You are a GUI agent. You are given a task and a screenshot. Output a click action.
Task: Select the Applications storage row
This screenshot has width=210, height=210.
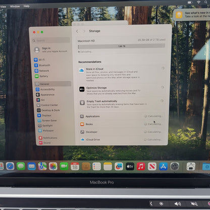point(121,116)
